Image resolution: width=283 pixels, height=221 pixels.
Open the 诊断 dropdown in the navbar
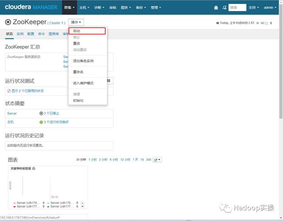pos(99,7)
